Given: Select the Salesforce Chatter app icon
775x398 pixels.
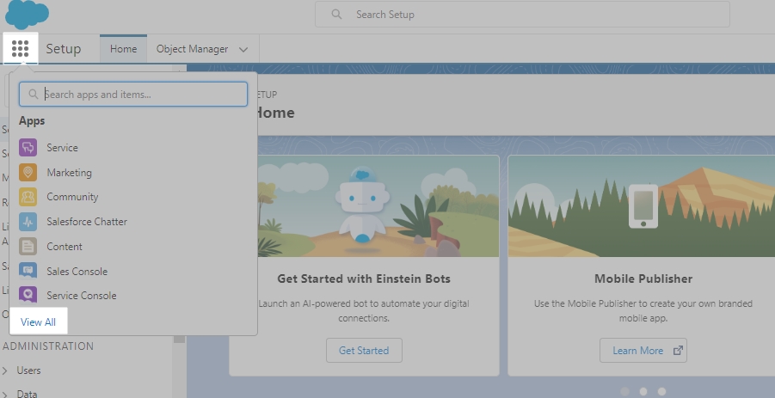Looking at the screenshot, I should click(x=28, y=222).
